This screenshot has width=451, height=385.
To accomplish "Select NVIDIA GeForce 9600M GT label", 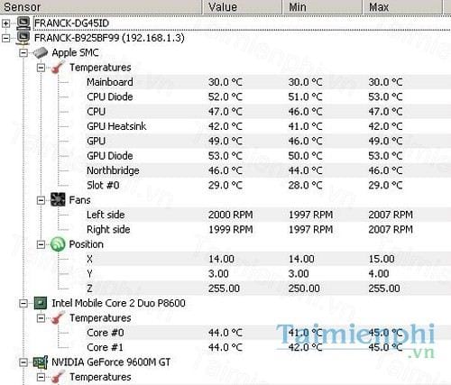I will click(x=111, y=362).
